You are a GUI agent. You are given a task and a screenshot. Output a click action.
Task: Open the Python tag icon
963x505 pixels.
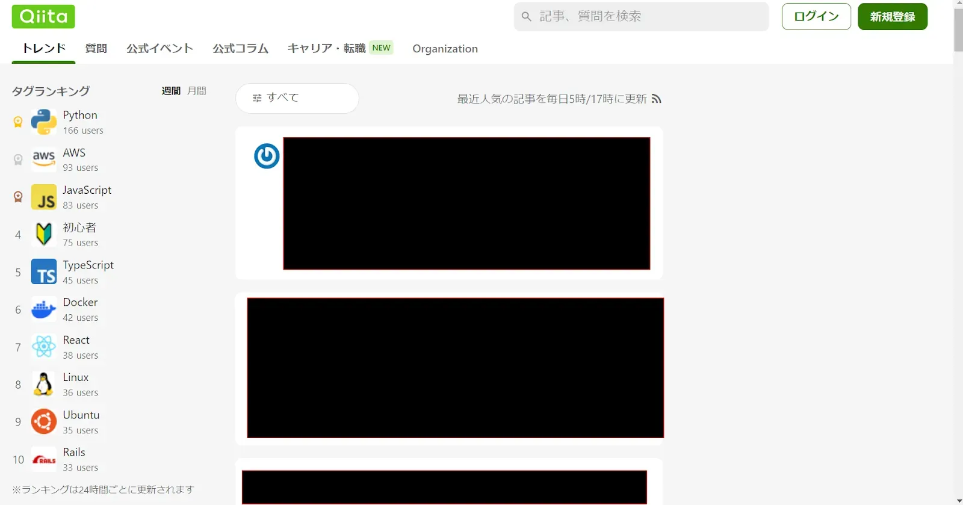(x=43, y=122)
